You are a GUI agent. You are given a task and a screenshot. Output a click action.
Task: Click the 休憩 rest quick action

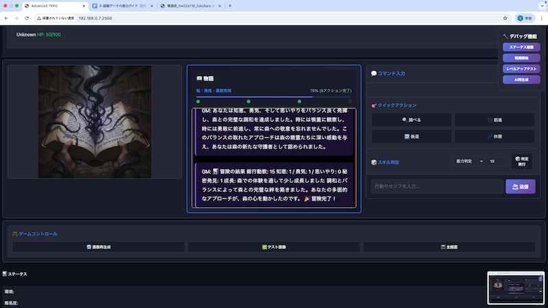[x=495, y=136]
